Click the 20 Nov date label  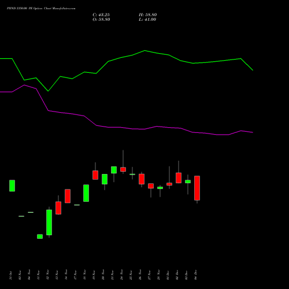point(103,275)
